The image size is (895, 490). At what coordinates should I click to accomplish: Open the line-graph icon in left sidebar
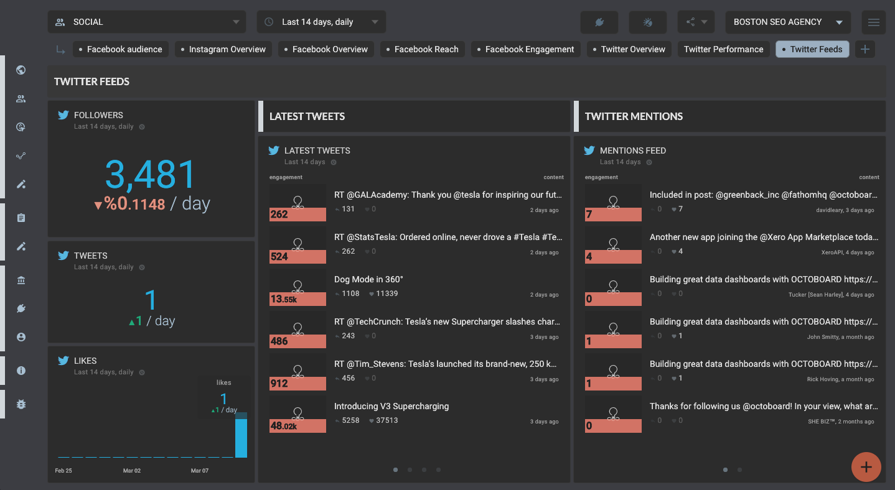tap(21, 155)
